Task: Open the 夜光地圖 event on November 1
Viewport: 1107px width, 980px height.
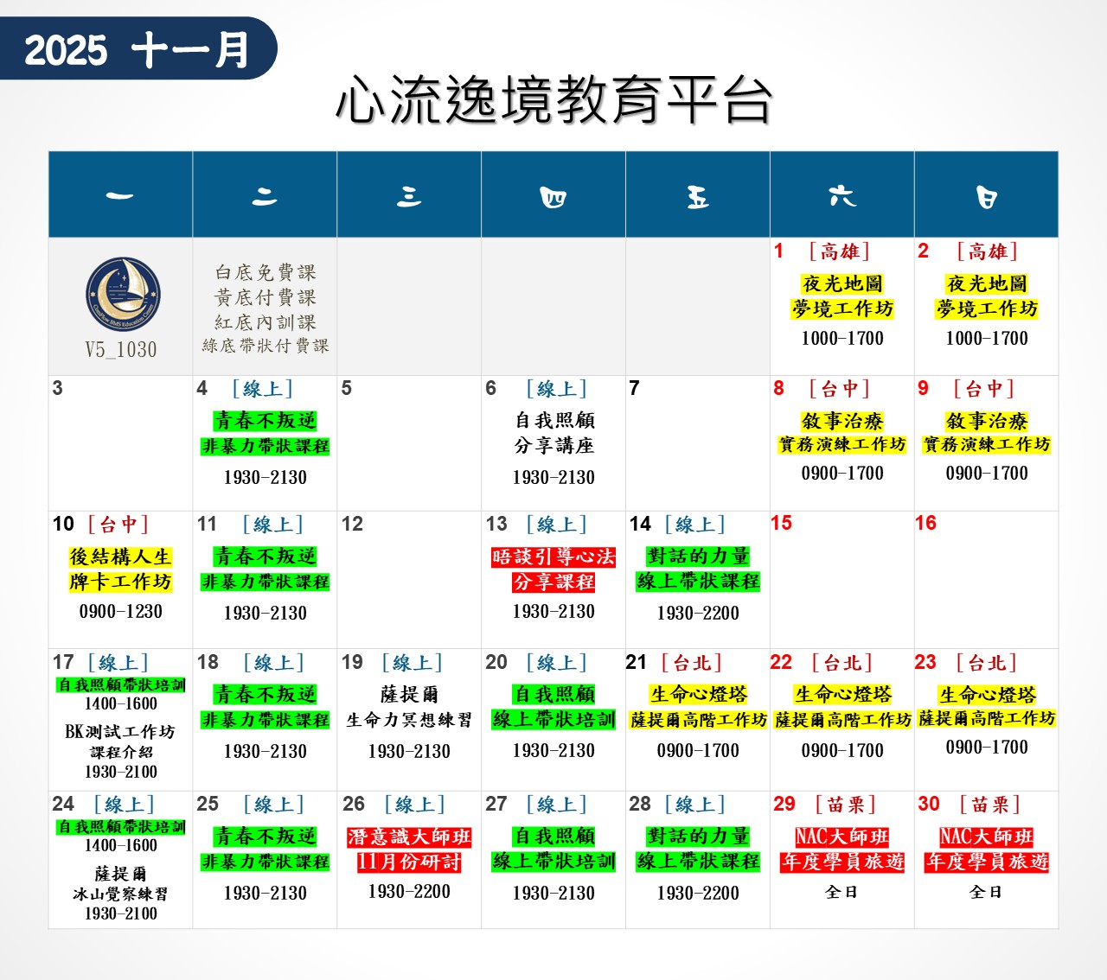Action: click(x=841, y=284)
